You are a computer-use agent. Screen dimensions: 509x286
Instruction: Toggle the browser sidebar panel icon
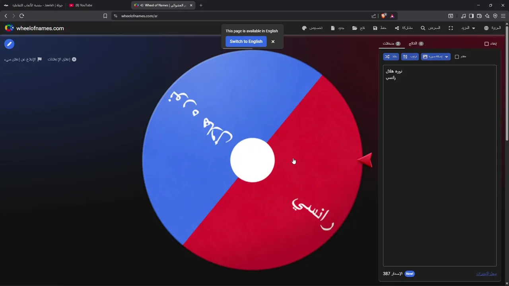pyautogui.click(x=471, y=16)
